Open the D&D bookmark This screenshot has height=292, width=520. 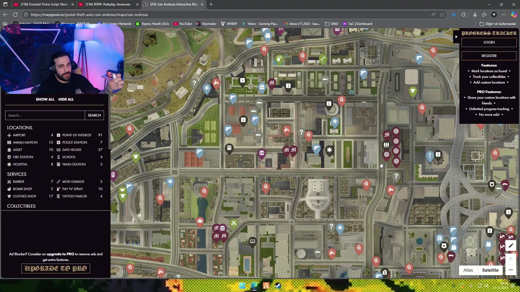332,24
